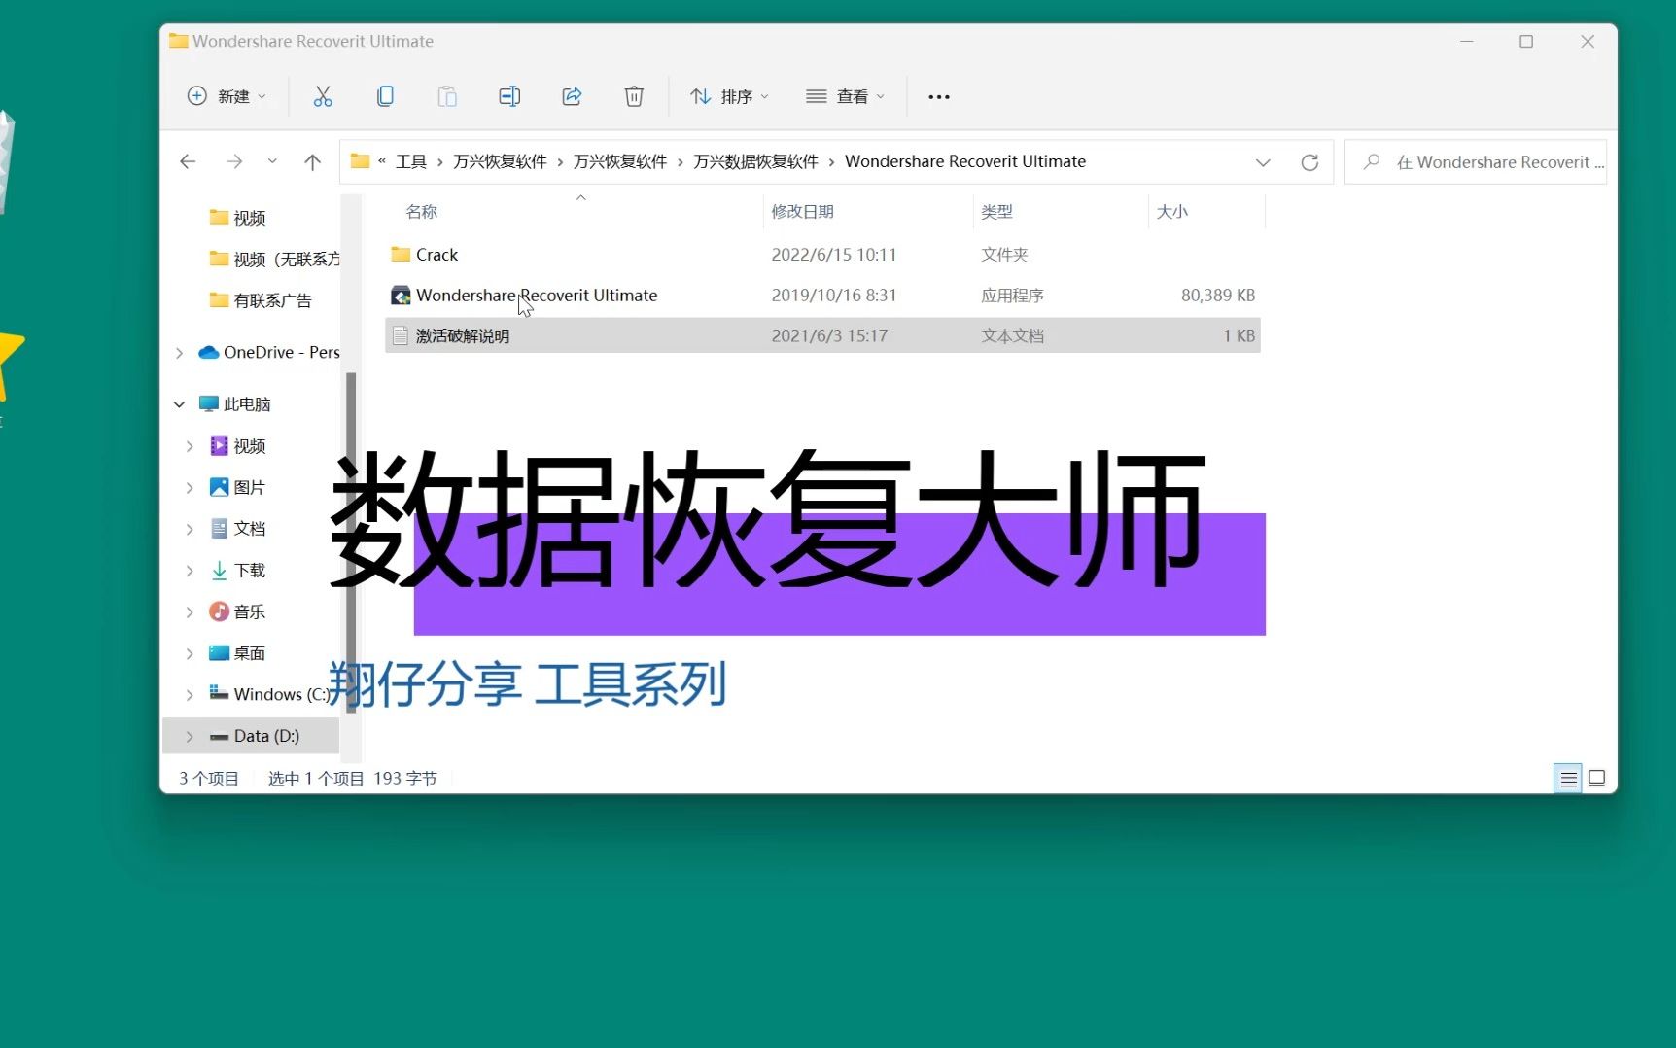Click the Paste clipboard icon
This screenshot has height=1048, width=1676.
447,96
